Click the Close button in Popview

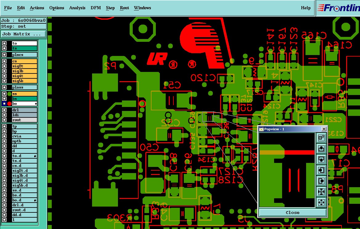point(293,212)
